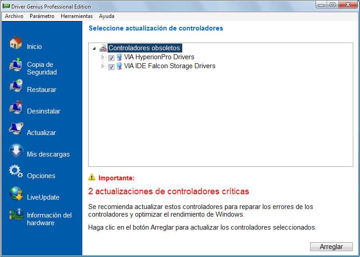This screenshot has width=360, height=257.
Task: Click the Copia de Seguridad backup icon
Action: (x=16, y=65)
